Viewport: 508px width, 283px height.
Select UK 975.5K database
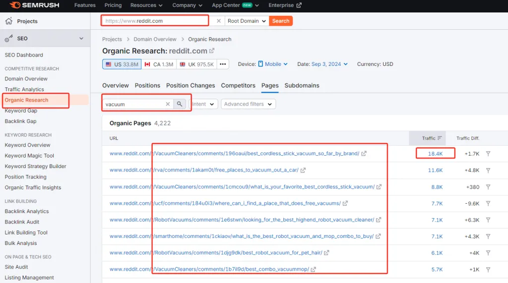196,64
